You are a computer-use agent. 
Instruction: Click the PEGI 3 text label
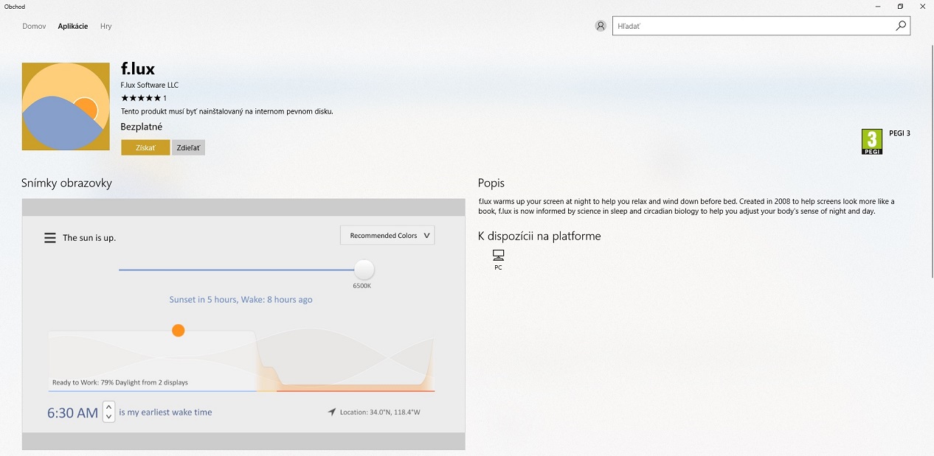[x=900, y=133]
